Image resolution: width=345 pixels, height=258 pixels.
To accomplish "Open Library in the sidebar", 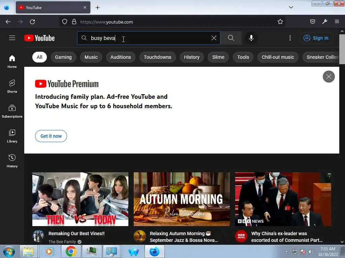I will coord(12,136).
